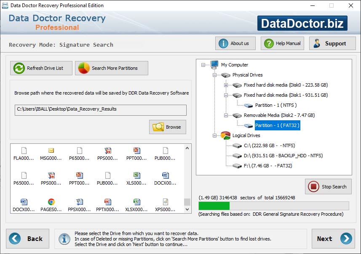Collapse the My Computer tree node
This screenshot has height=254, width=361.
[203, 65]
